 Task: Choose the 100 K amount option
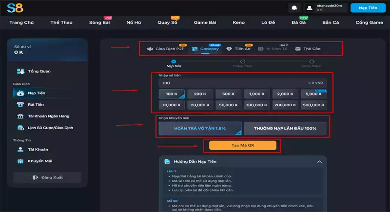172,94
